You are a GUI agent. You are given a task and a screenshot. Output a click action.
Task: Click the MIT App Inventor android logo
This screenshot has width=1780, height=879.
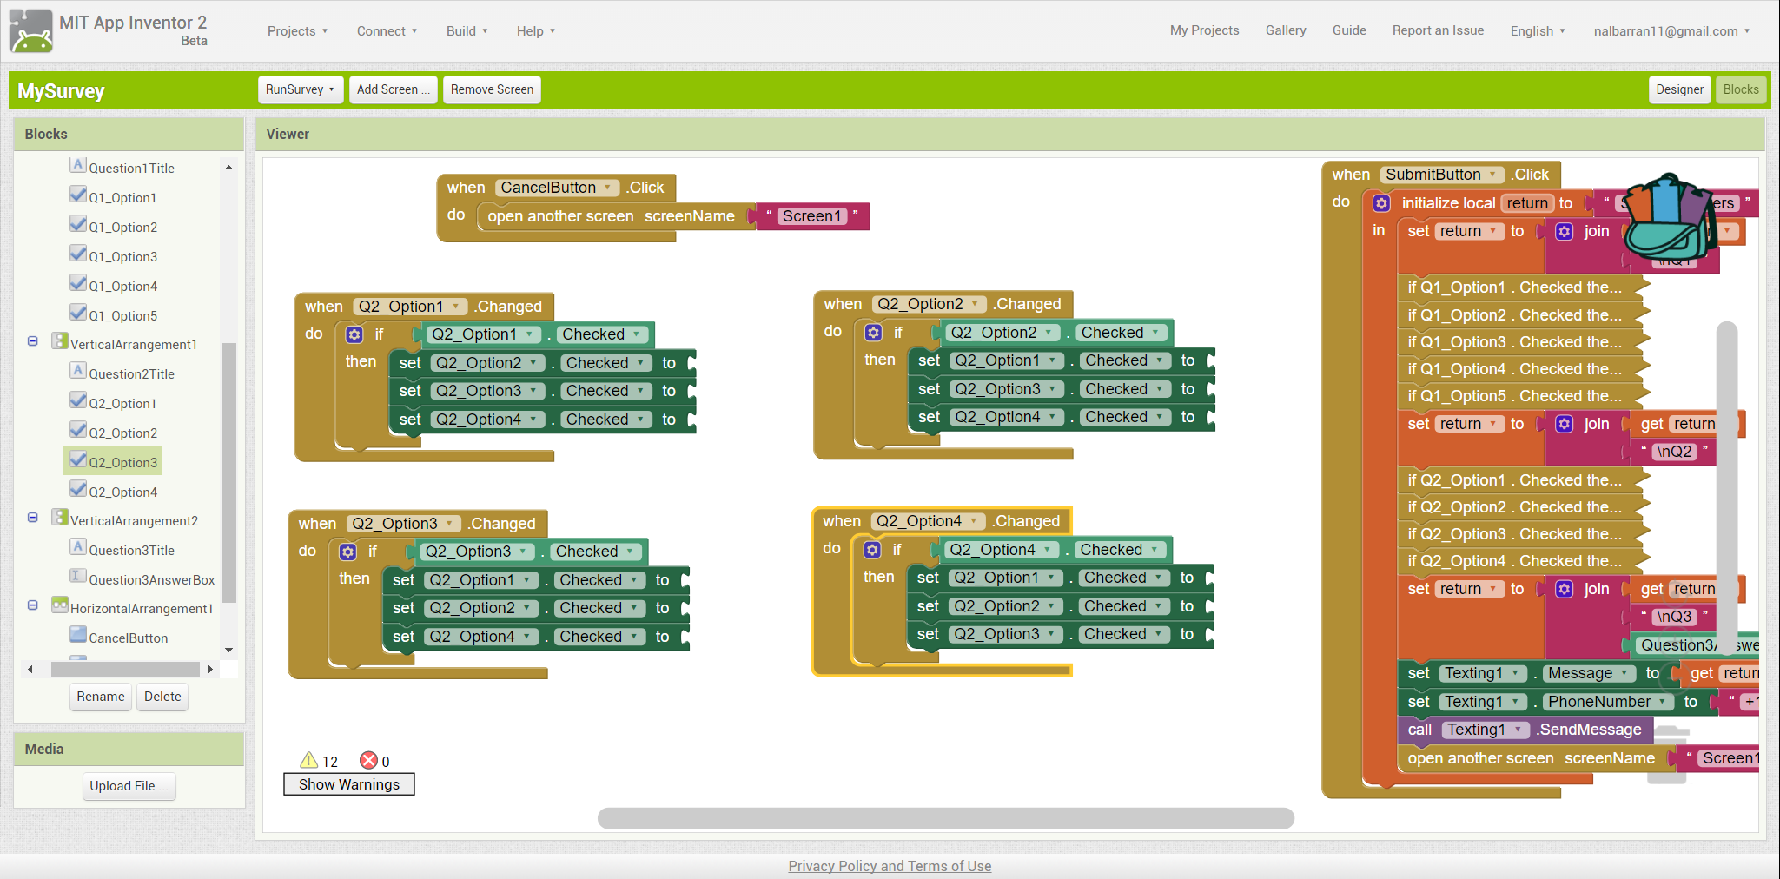30,31
